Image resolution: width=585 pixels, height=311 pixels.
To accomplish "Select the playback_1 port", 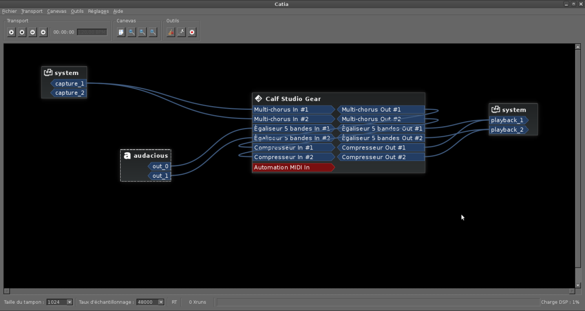I will 509,120.
